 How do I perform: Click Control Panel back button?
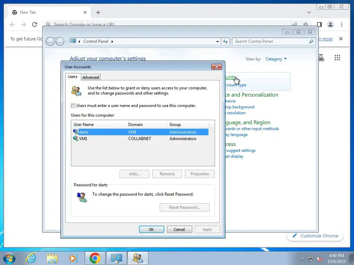coord(50,41)
